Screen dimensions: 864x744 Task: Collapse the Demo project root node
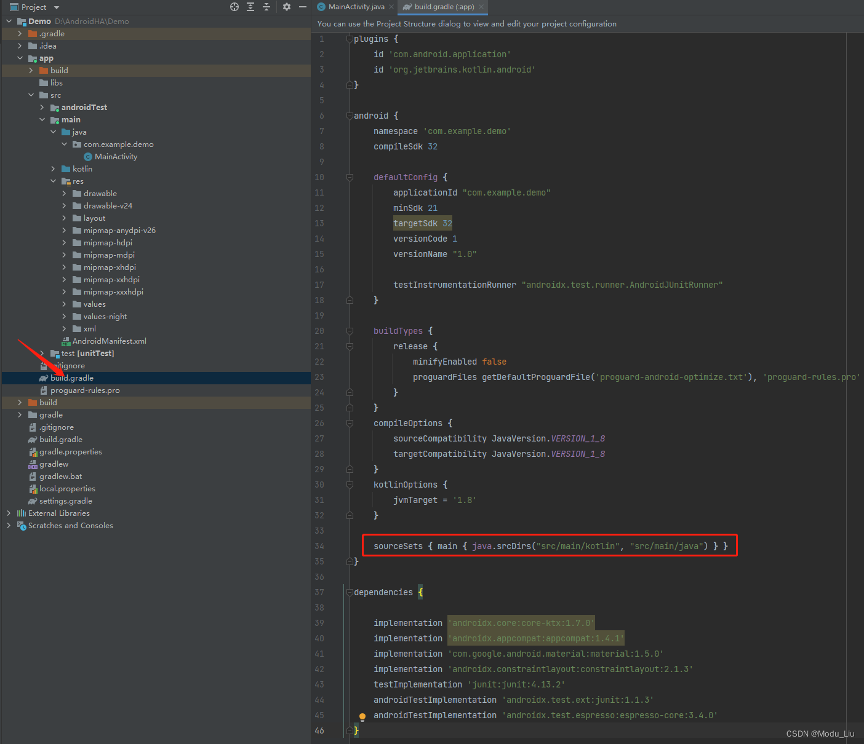pyautogui.click(x=9, y=22)
